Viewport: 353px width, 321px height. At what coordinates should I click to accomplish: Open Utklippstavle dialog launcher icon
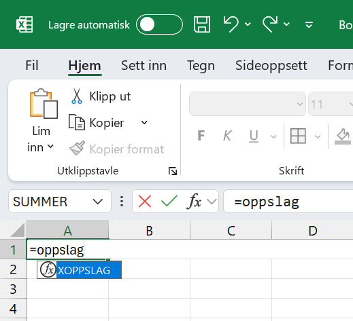(x=173, y=171)
